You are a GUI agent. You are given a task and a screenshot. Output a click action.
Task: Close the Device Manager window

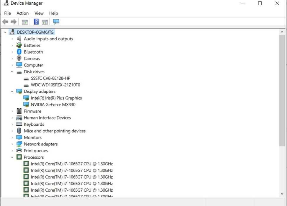tap(277, 3)
